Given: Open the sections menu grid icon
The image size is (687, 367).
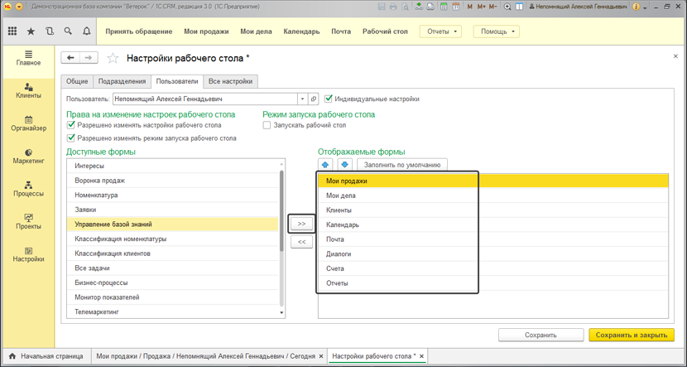Looking at the screenshot, I should [12, 31].
